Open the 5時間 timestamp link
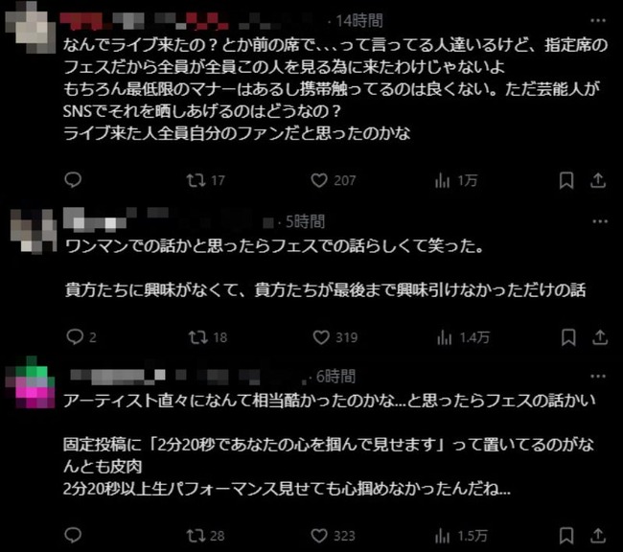This screenshot has width=623, height=552. (x=305, y=221)
